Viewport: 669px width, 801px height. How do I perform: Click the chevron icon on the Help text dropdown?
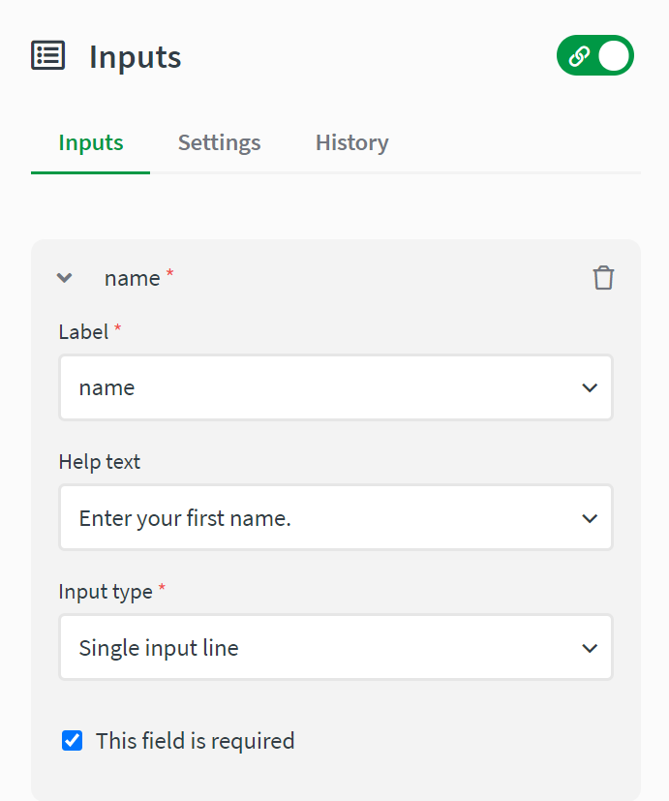(590, 517)
